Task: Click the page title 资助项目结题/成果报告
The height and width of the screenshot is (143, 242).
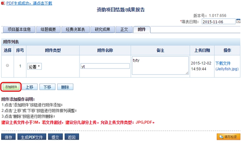Action: tap(121, 10)
